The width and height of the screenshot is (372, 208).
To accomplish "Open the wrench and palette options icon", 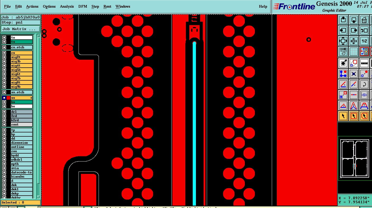I will (343, 51).
